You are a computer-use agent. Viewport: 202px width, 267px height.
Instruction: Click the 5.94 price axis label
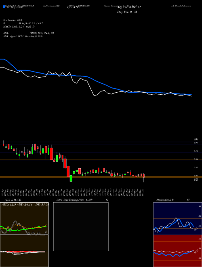coord(196,159)
